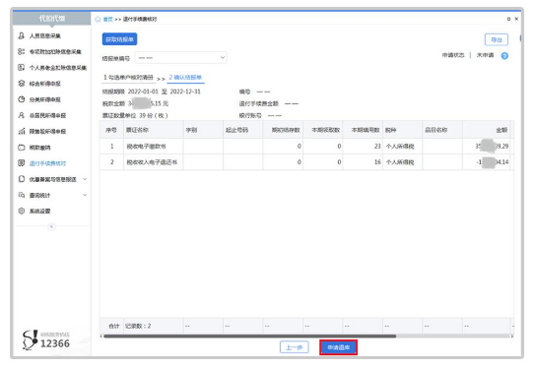
Task: Open the blue help question-mark icon
Action: pos(504,56)
